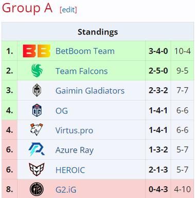Click the Virtus.pro bear logo

[37, 129]
